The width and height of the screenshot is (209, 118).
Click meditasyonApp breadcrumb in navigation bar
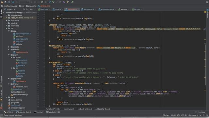tap(9, 6)
